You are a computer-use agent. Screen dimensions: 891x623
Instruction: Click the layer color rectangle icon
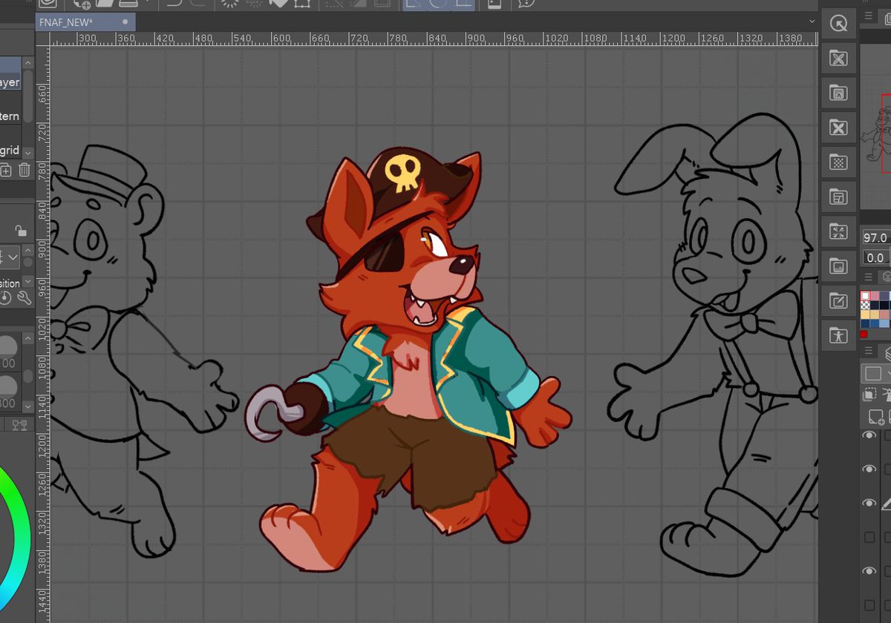(874, 373)
